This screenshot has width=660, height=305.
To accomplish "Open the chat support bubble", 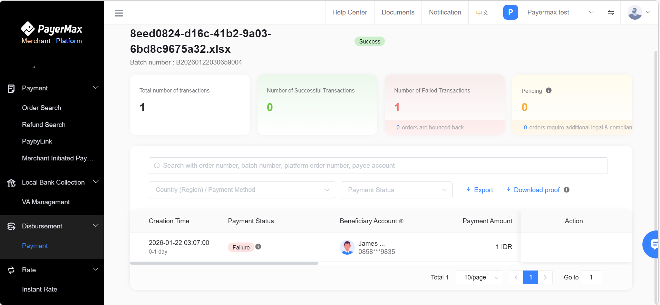I will (x=652, y=244).
